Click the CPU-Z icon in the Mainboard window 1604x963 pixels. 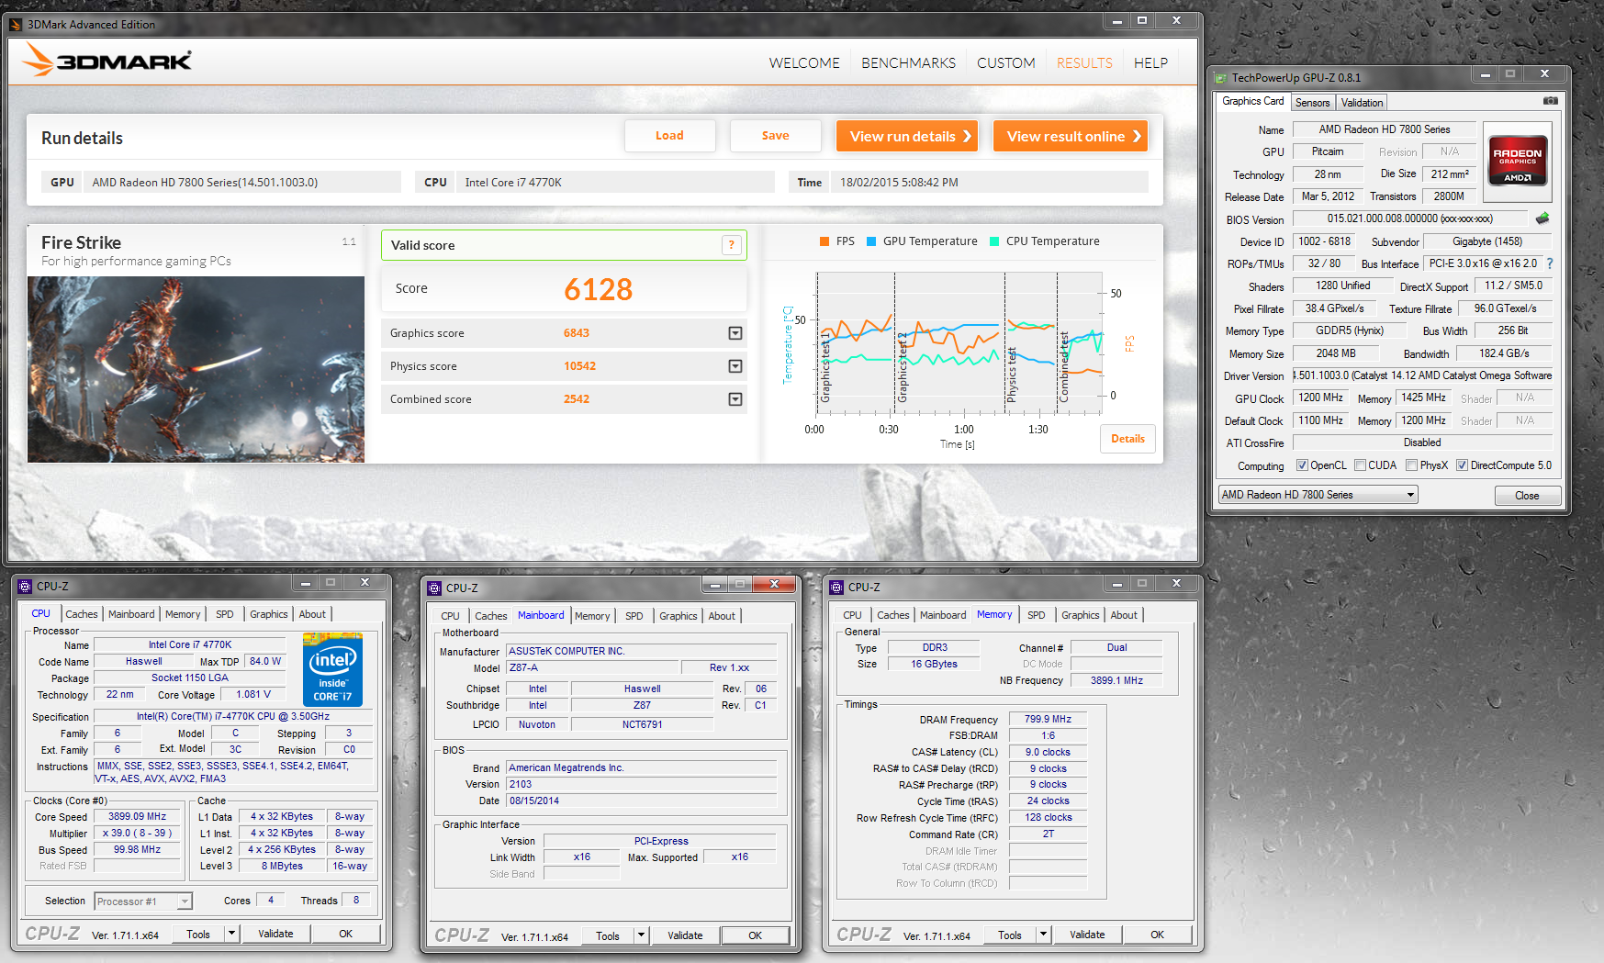(435, 588)
